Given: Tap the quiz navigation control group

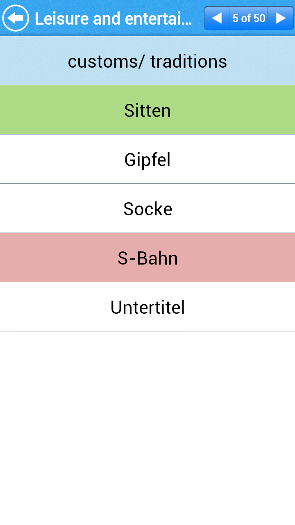Looking at the screenshot, I should [x=248, y=18].
